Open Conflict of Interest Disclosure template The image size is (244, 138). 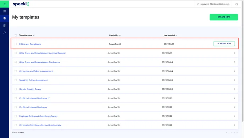click(x=33, y=107)
